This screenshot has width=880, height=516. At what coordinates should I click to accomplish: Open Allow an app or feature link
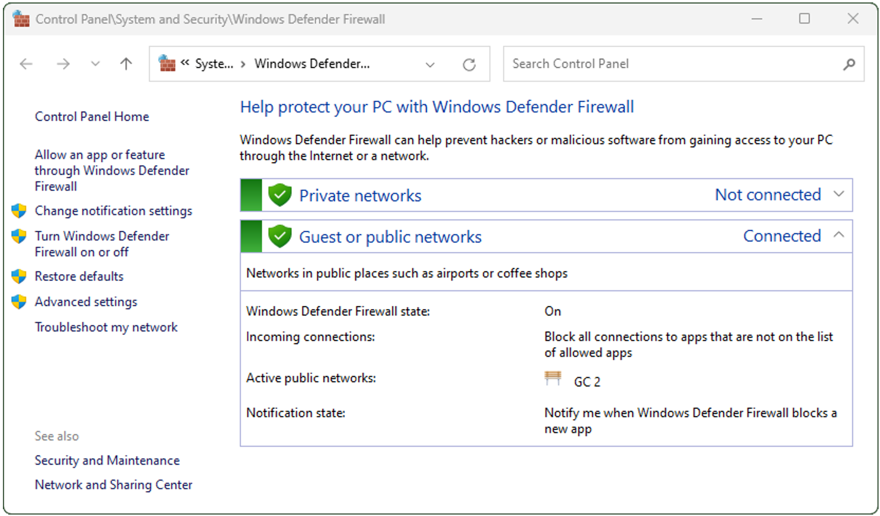[112, 170]
